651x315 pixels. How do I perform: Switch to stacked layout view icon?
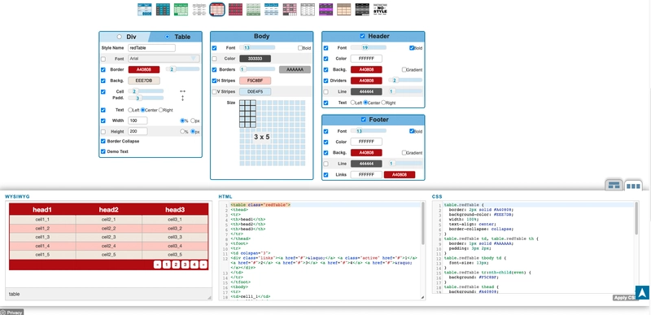pos(614,186)
